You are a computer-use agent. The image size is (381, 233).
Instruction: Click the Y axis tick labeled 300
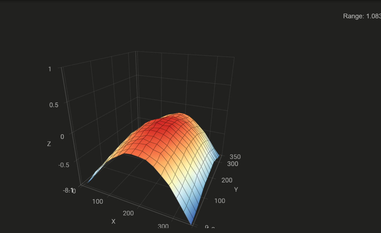(233, 164)
